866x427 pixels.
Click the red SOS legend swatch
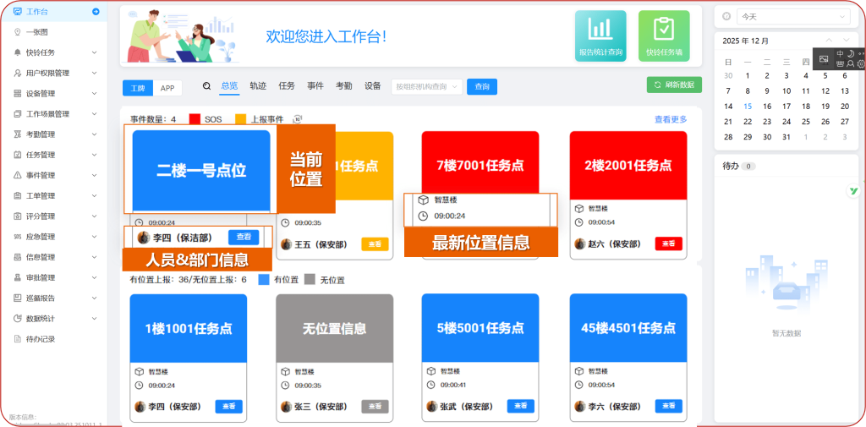195,119
